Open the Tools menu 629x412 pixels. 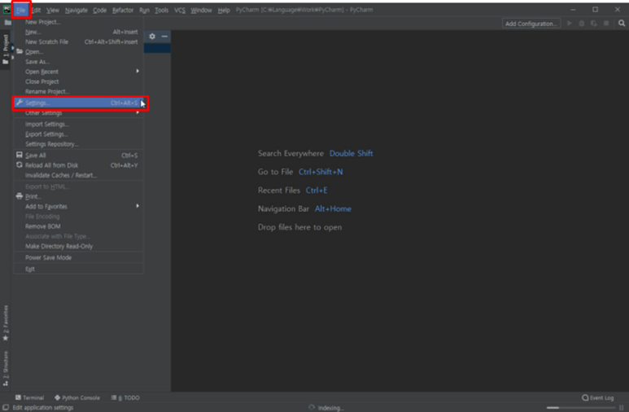click(x=162, y=10)
